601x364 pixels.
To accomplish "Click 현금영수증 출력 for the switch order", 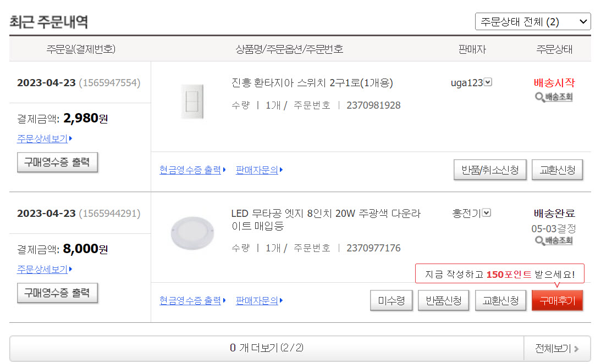I will tap(192, 170).
